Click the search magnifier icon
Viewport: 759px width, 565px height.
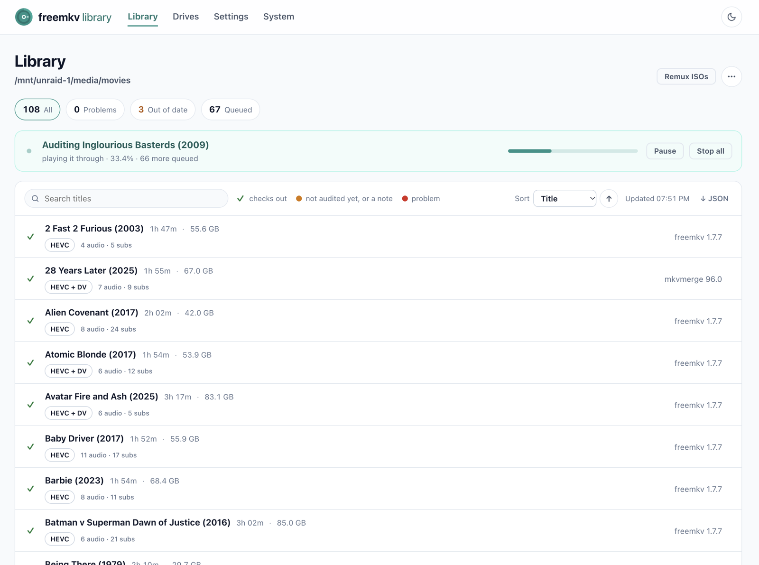click(x=35, y=199)
